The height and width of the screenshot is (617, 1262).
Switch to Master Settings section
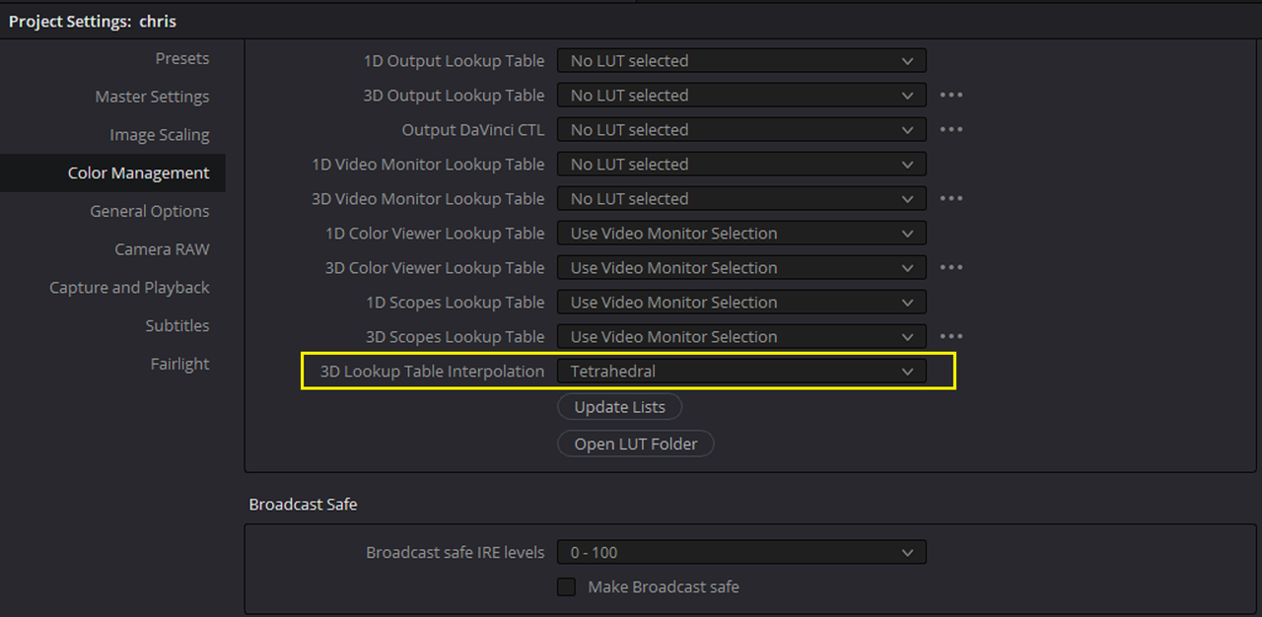pos(152,97)
